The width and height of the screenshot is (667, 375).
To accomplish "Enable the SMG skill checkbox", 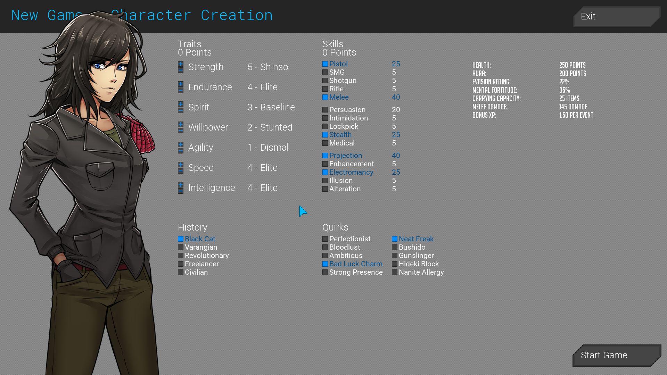I will [325, 72].
